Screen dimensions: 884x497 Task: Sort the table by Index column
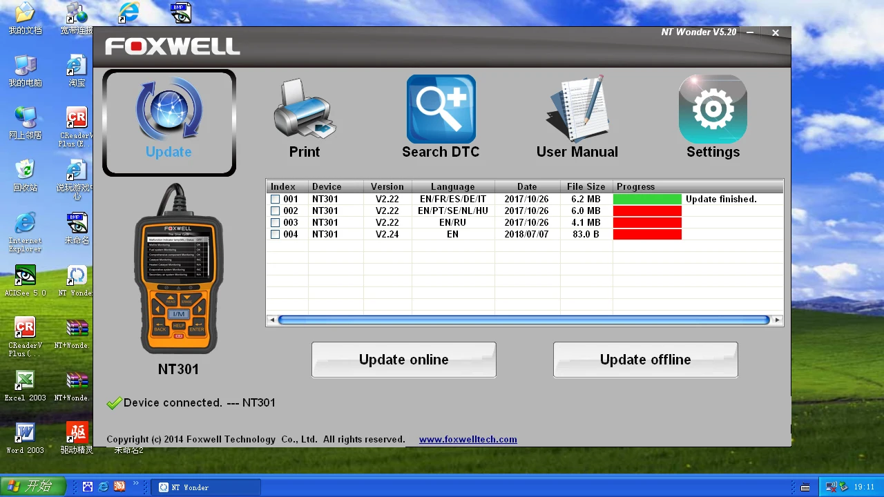pos(287,186)
